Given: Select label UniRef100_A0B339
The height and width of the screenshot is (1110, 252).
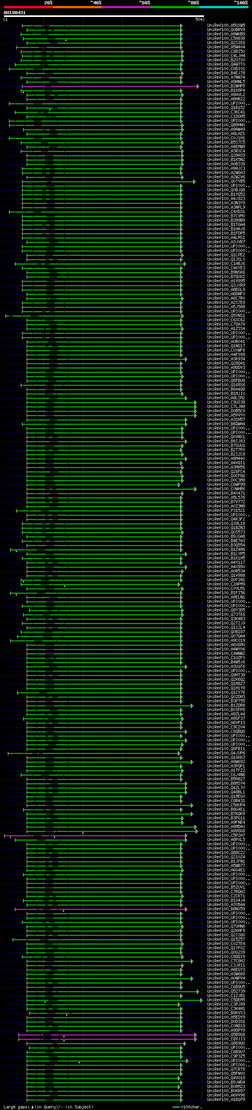Looking at the screenshot, I should tap(226, 164).
